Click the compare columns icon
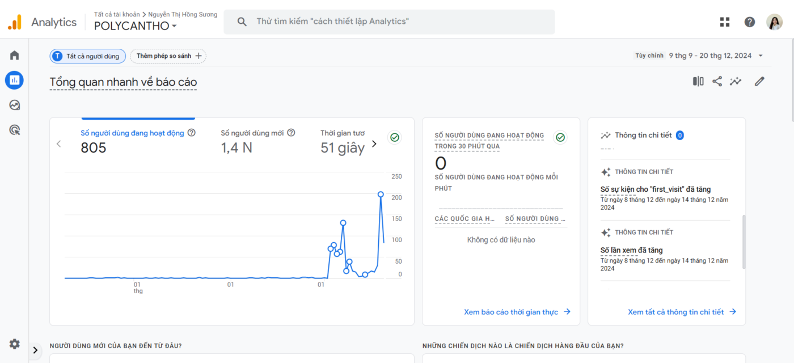This screenshot has height=363, width=794. 698,81
